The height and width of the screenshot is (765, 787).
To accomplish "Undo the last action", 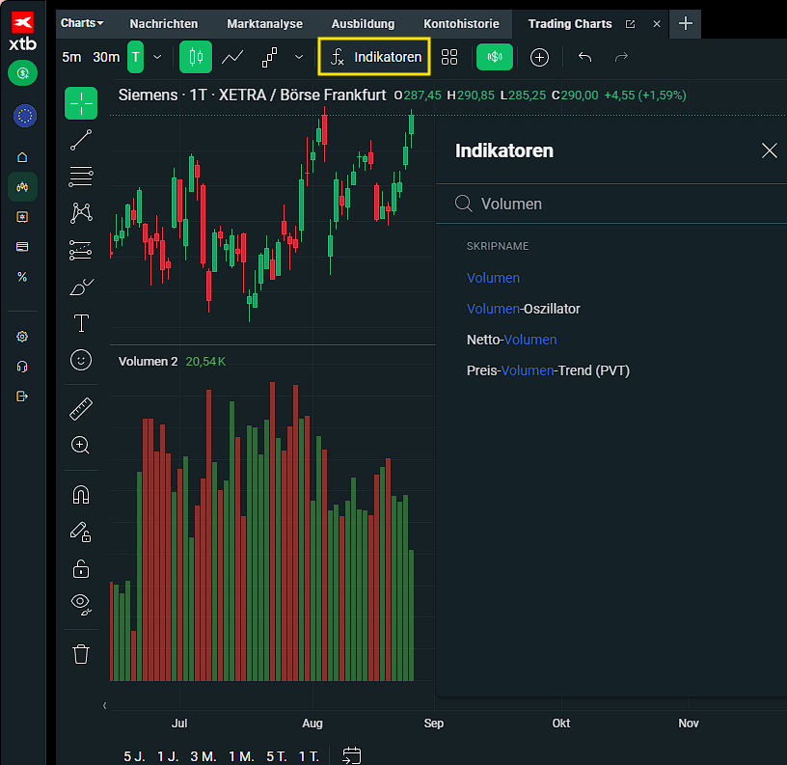I will point(585,57).
